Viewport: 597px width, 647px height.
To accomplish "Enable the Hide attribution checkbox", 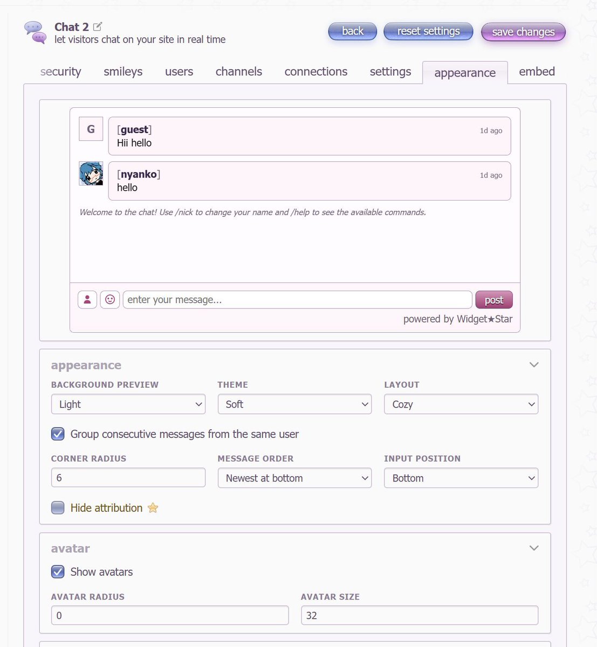I will point(58,508).
